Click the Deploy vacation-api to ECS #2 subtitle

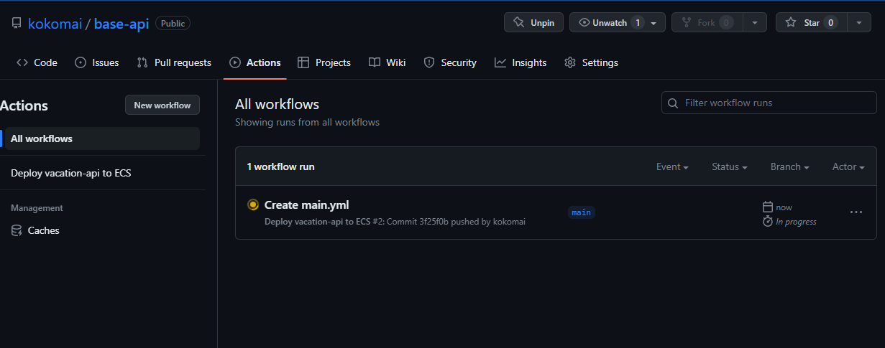395,222
